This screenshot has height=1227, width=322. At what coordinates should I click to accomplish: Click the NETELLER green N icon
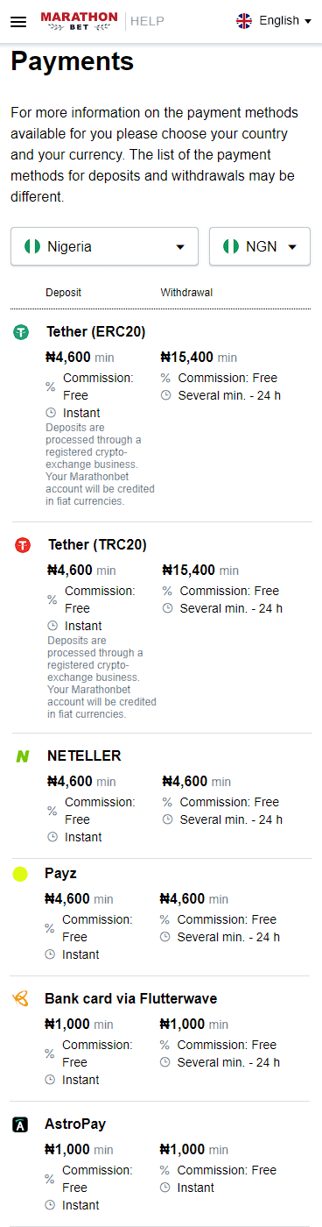click(x=23, y=756)
